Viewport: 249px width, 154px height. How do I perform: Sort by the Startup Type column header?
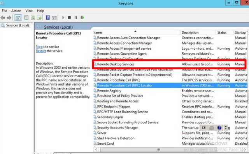(x=240, y=33)
